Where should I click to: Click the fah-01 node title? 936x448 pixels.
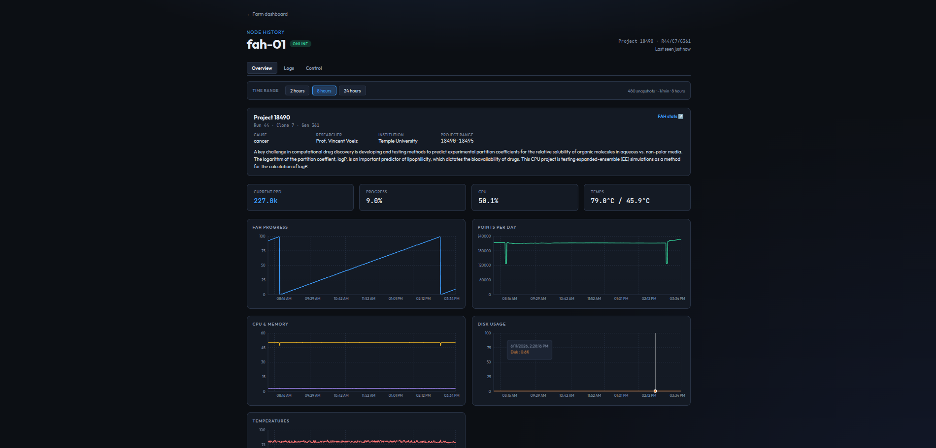266,44
